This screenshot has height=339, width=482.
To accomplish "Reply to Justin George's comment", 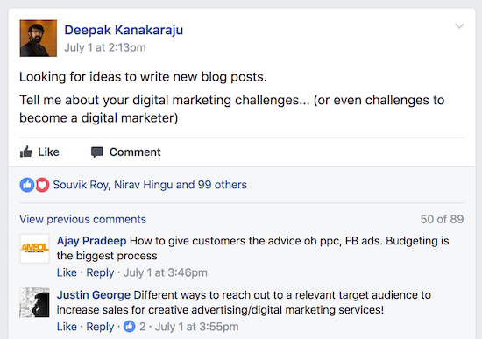I will [x=100, y=327].
